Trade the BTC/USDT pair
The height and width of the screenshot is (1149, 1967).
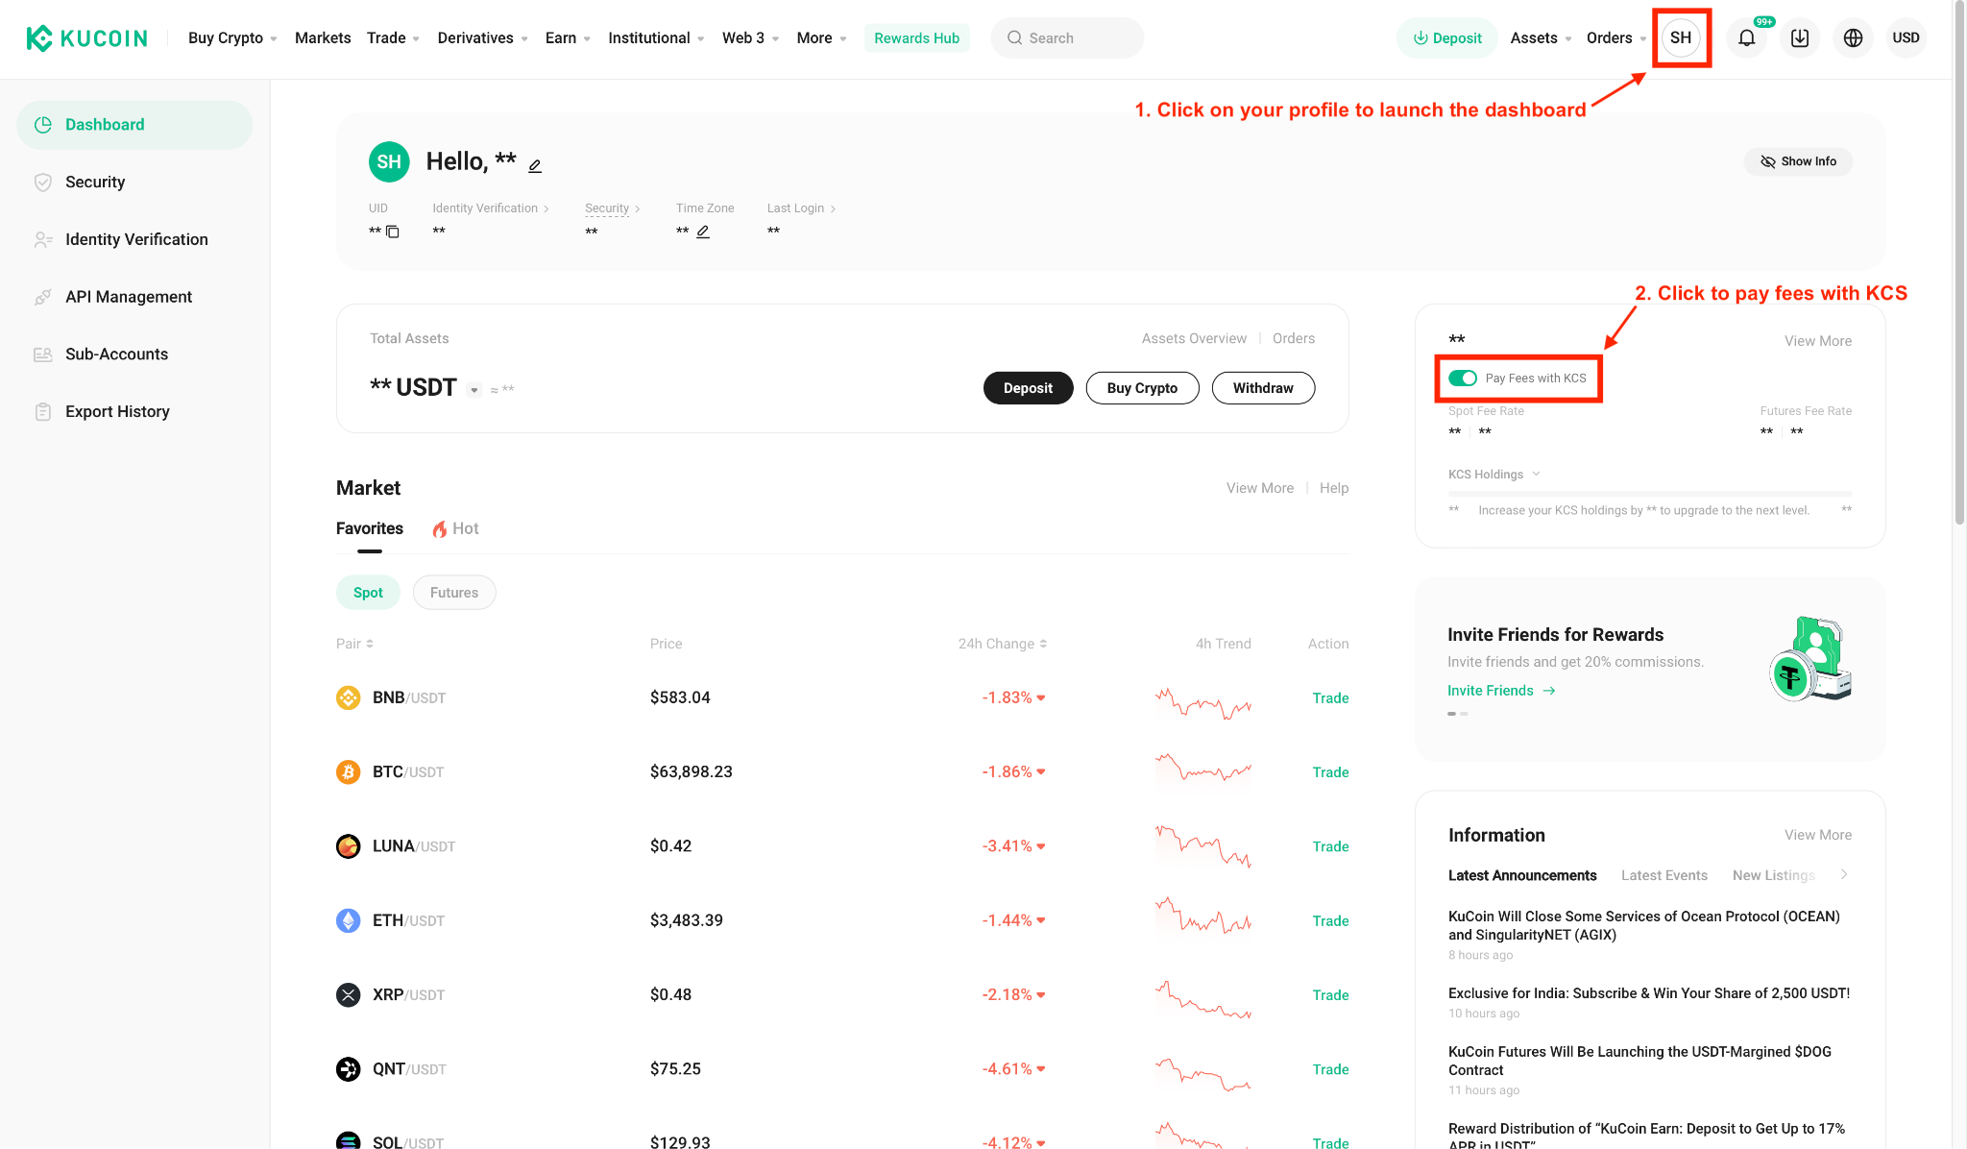click(x=1330, y=772)
